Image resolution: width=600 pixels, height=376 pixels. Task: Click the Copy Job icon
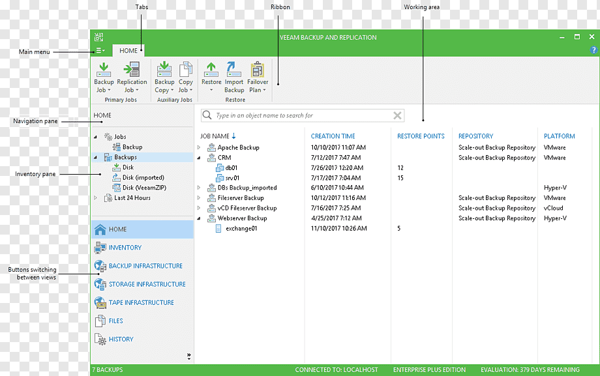pos(186,78)
